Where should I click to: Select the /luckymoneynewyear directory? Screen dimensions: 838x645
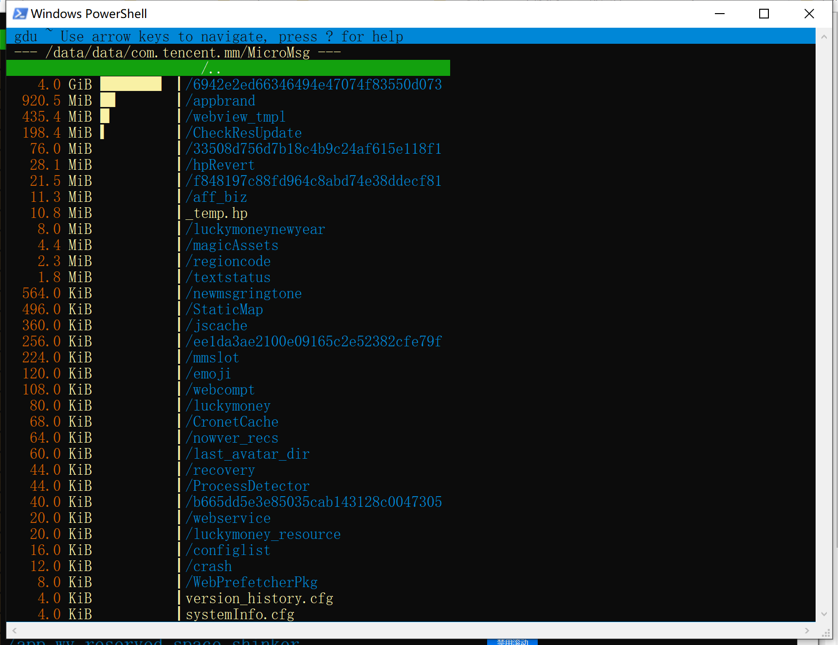(x=255, y=229)
